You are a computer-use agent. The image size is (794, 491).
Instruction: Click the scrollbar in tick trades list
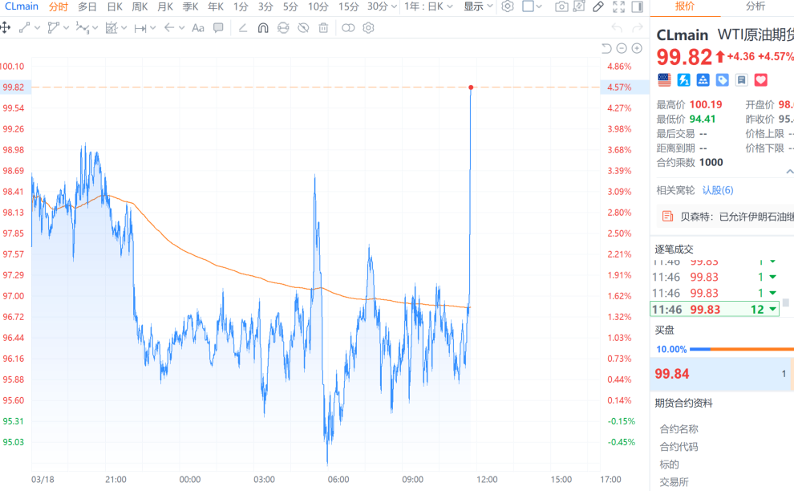(786, 302)
